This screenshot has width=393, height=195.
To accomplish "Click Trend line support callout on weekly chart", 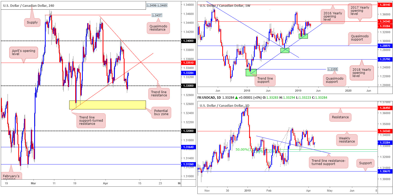I will [x=265, y=80].
